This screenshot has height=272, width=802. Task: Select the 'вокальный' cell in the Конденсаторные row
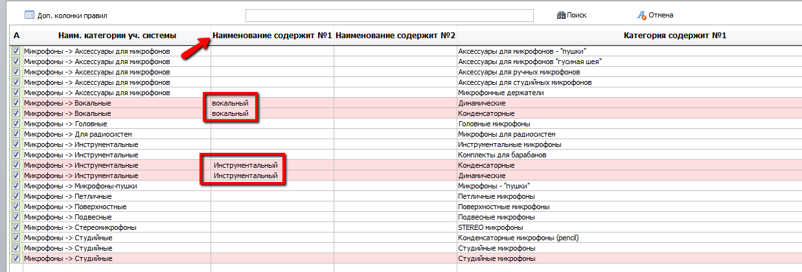(272, 113)
